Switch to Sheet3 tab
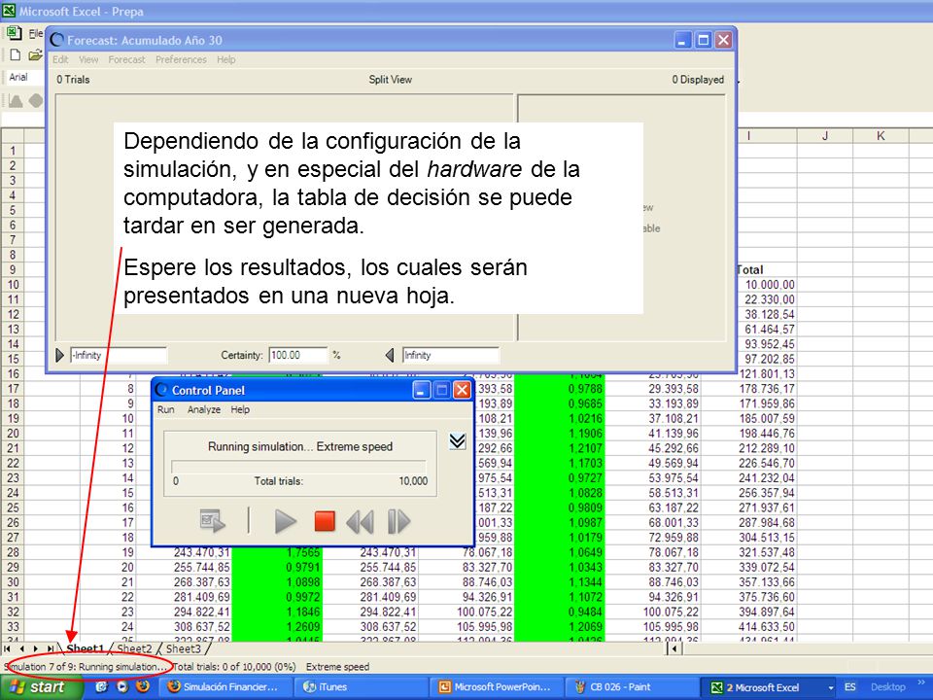The width and height of the screenshot is (933, 700). coord(184,648)
